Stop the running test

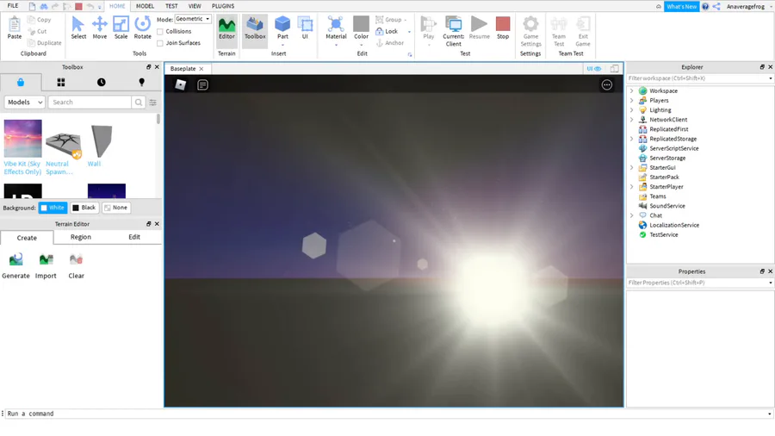coord(503,28)
